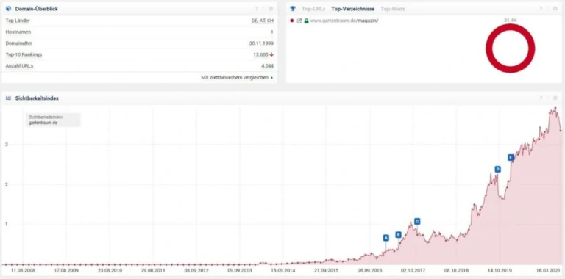Screen dimensions: 565x279
Task: Click event pin B on the chart
Action: click(398, 235)
